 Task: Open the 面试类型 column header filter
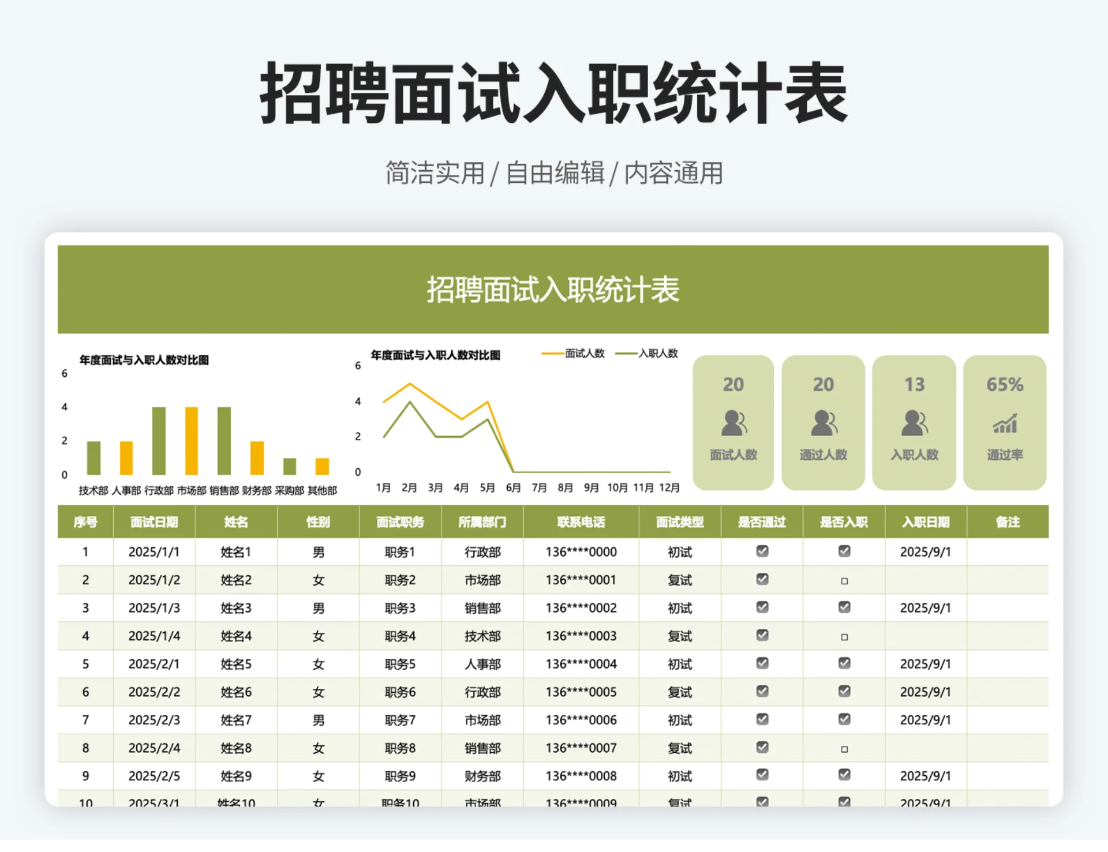pos(680,522)
